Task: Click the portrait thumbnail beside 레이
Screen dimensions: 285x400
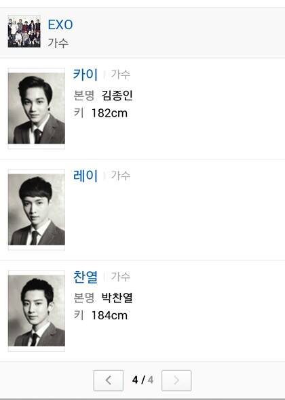Action: pyautogui.click(x=37, y=209)
